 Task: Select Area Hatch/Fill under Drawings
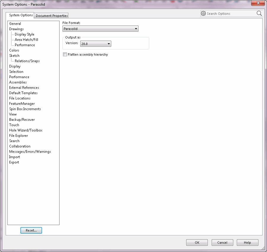[26, 39]
